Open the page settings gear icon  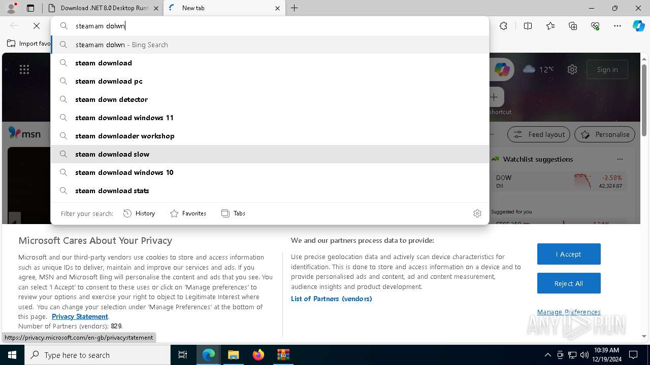(572, 69)
